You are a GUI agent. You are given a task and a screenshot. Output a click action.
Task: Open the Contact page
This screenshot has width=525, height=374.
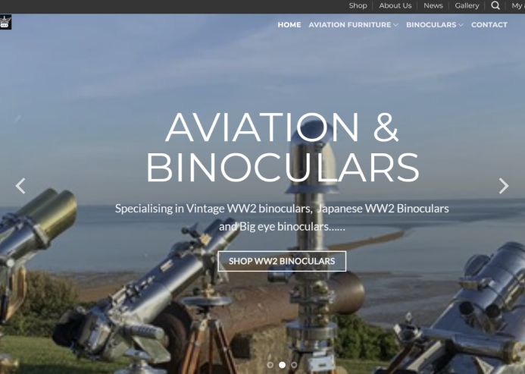coord(489,25)
